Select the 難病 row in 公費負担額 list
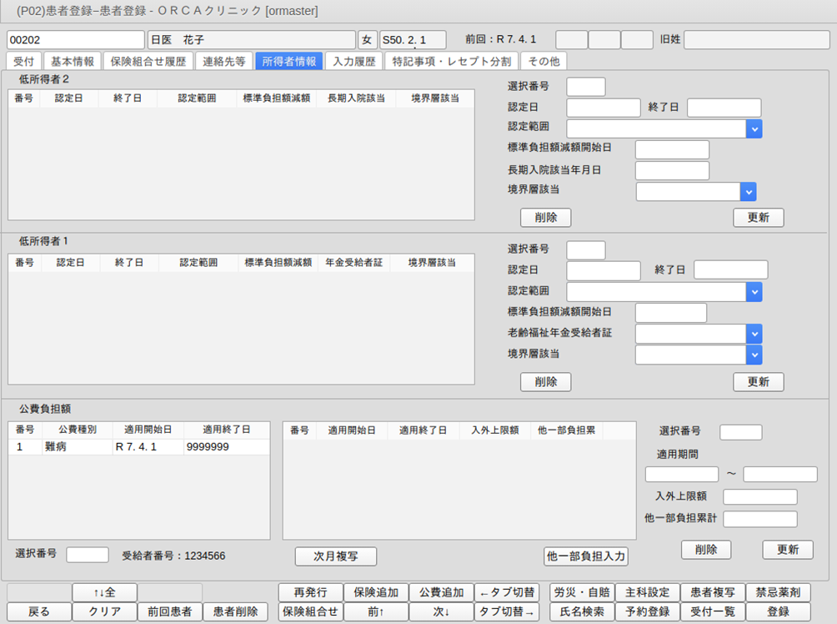 tap(138, 447)
